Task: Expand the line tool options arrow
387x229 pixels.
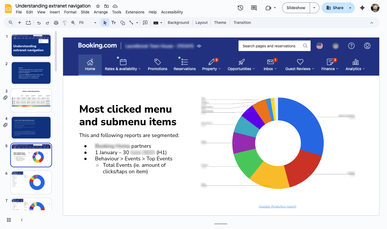Action: point(137,23)
